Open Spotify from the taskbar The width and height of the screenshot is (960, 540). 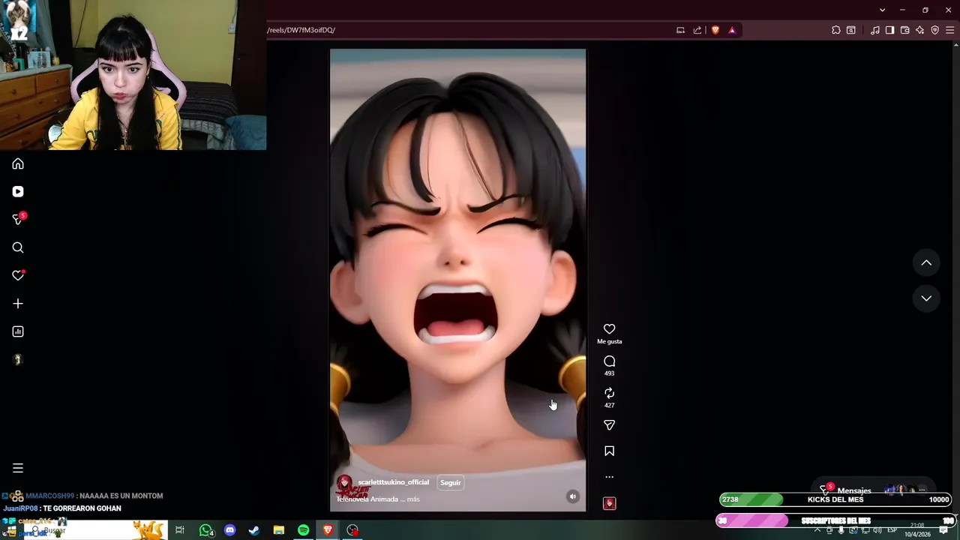303,530
